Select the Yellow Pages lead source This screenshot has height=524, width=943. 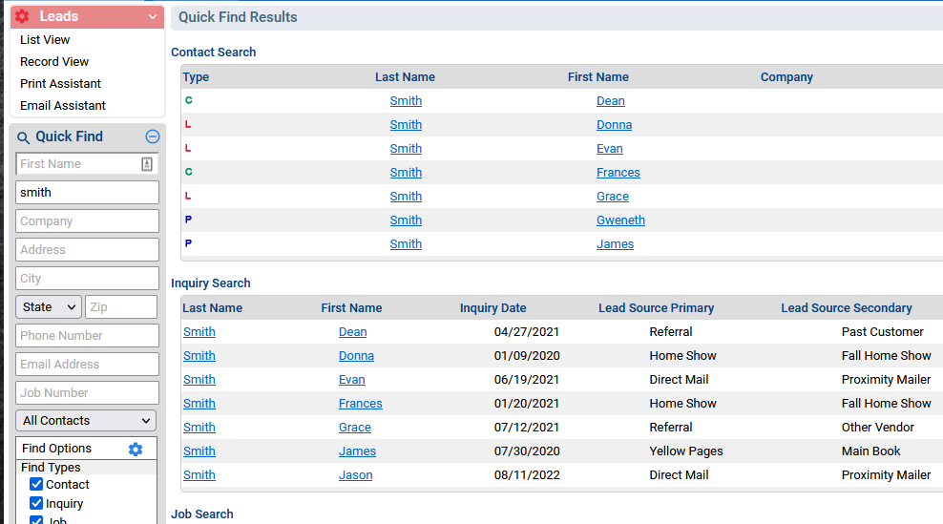[685, 451]
